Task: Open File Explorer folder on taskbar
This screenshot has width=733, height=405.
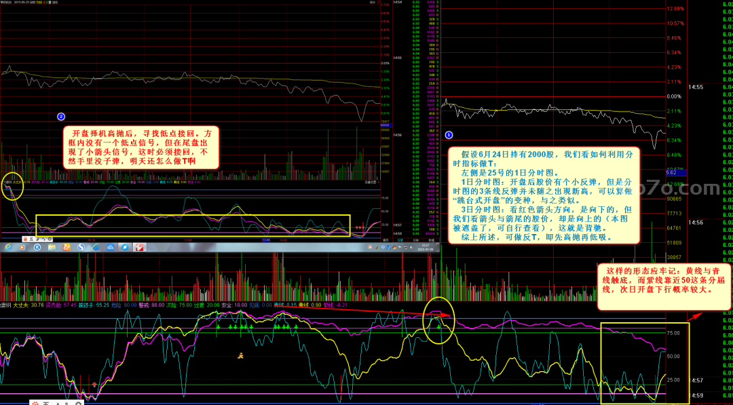Action: coord(52,247)
